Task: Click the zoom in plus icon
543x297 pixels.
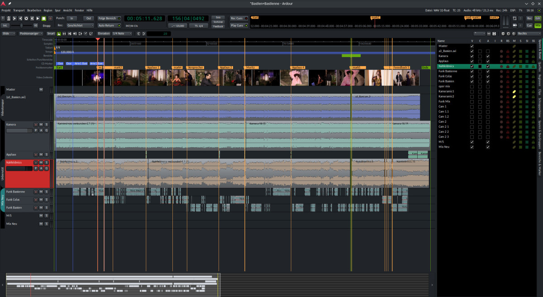Action: (508, 34)
